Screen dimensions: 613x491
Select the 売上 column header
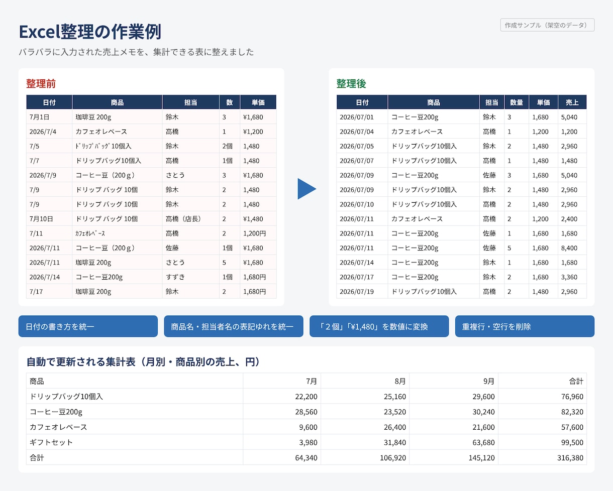coord(572,102)
